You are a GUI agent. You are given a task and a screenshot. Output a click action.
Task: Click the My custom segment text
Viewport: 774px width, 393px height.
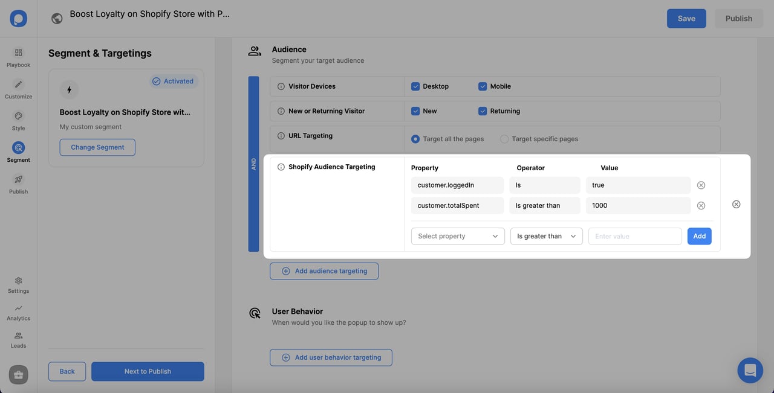tap(91, 127)
